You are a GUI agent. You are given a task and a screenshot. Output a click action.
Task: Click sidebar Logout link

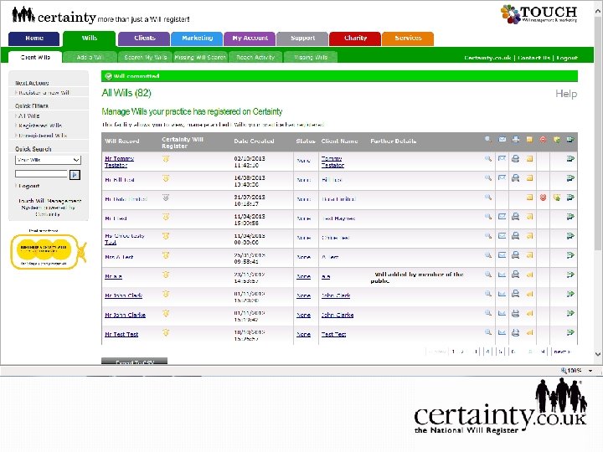coord(28,186)
